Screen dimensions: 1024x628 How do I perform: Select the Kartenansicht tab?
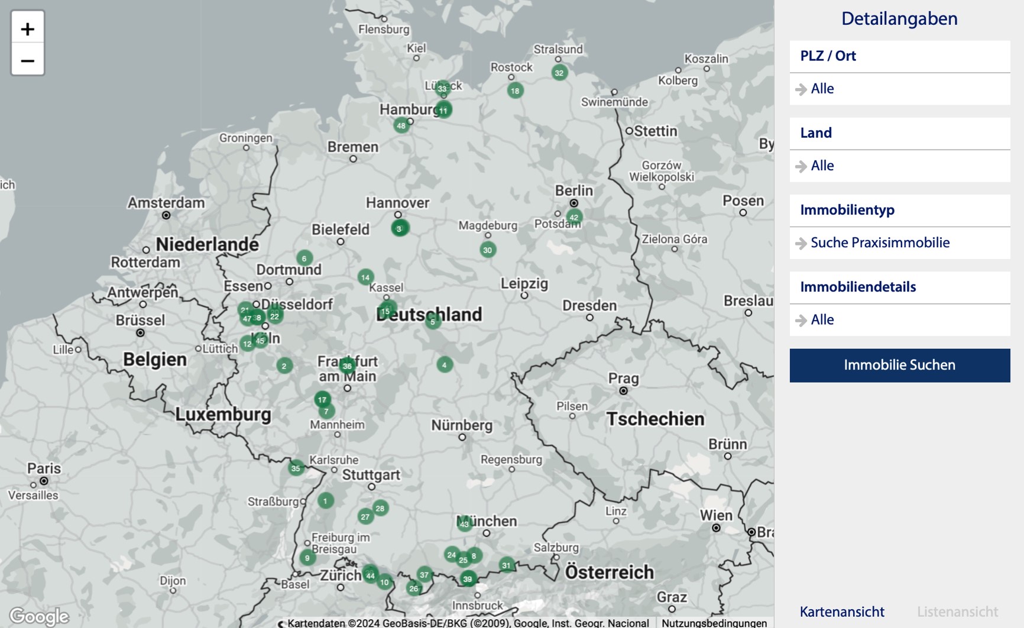point(842,611)
